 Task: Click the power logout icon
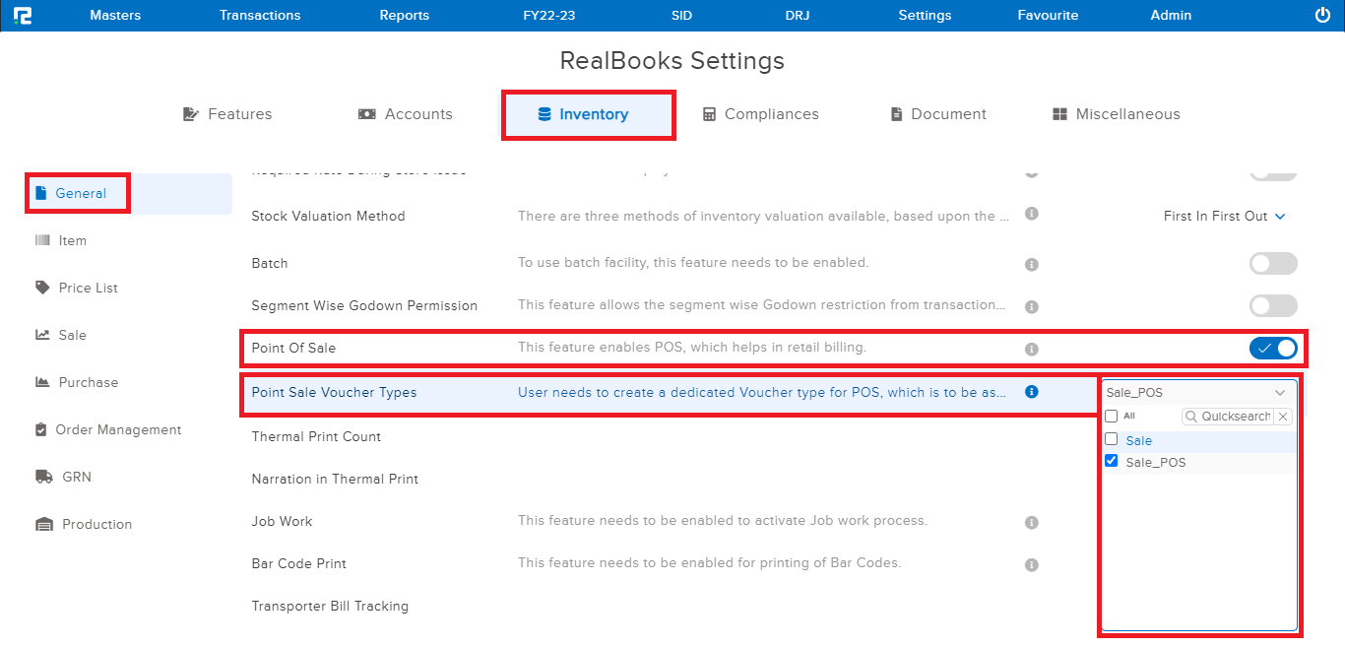pos(1322,16)
